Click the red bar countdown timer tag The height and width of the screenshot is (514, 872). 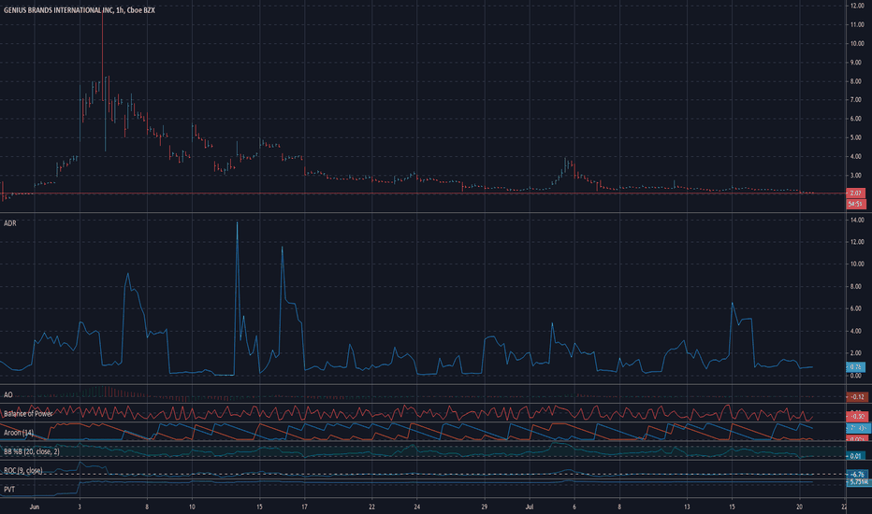coord(856,204)
